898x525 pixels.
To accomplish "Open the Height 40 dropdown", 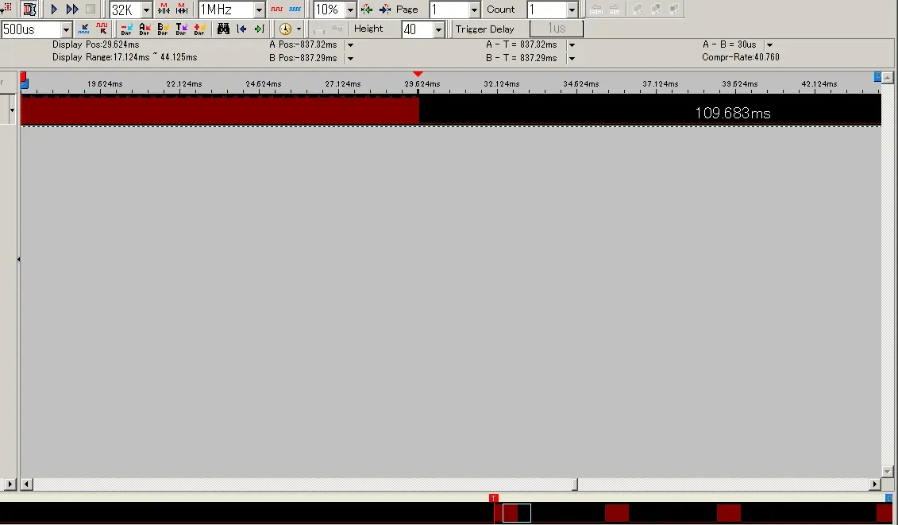I will coord(438,30).
